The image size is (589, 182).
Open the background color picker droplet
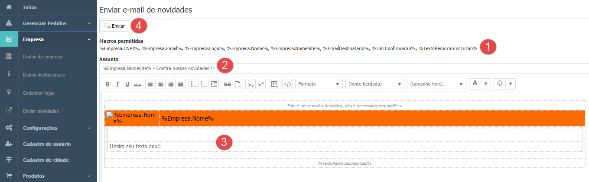click(x=500, y=84)
